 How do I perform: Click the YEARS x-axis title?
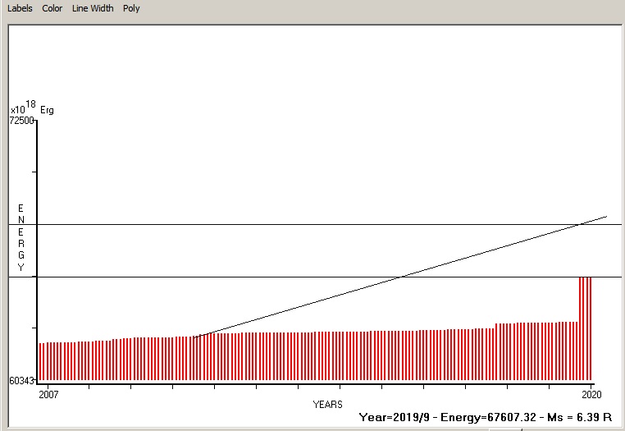pos(327,405)
